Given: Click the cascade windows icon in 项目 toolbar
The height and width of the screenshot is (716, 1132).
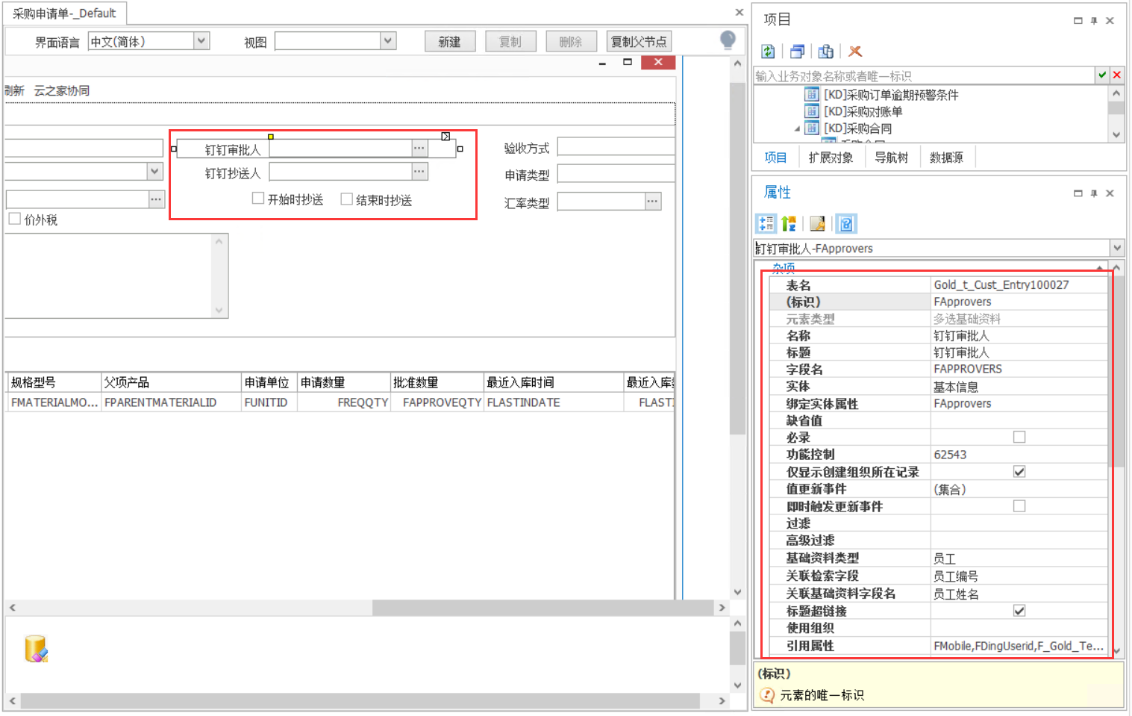Looking at the screenshot, I should tap(797, 52).
